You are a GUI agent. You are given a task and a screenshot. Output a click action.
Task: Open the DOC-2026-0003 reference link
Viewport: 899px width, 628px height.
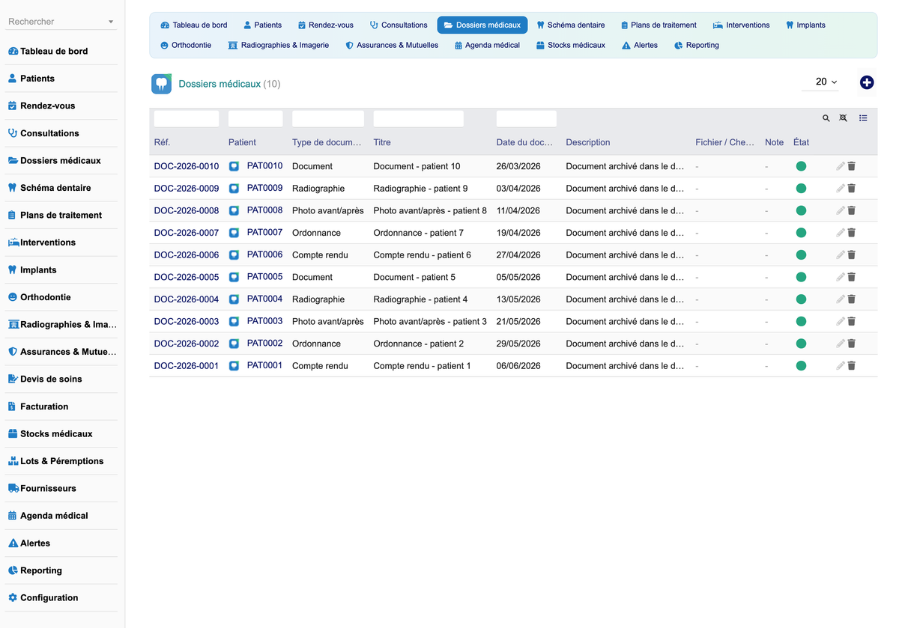click(187, 322)
